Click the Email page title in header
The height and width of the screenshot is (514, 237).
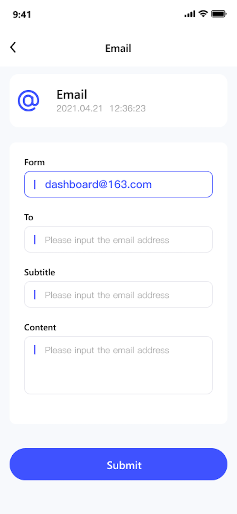(118, 48)
